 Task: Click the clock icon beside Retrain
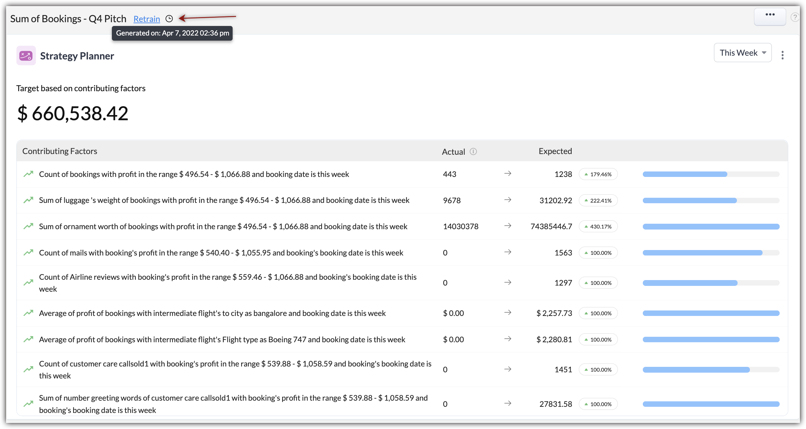(169, 19)
